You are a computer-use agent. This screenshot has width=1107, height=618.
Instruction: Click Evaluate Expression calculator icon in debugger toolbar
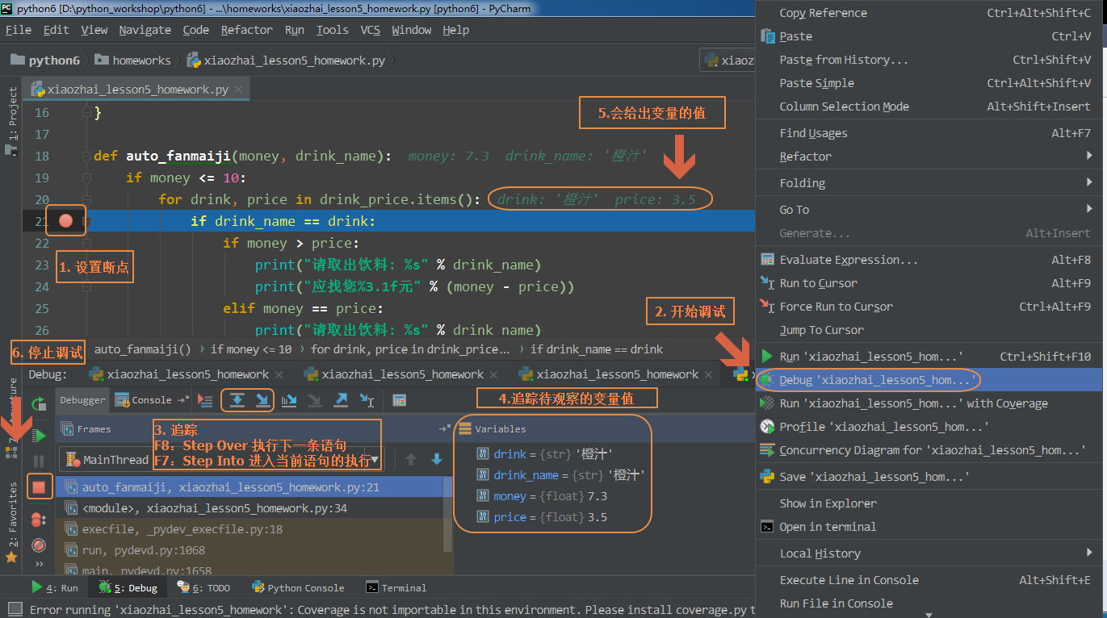click(x=399, y=400)
